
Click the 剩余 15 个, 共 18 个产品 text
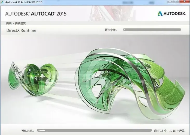coord(169,131)
